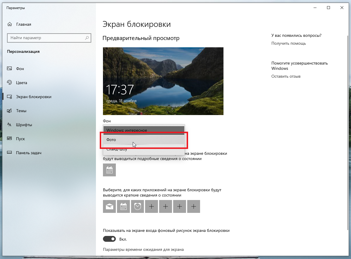Open Параметры времени ожидания для экрана link
Screen dimensions: 351x259
143,250
